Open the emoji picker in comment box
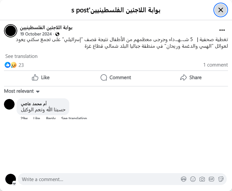The height and width of the screenshot is (191, 232). pyautogui.click(x=193, y=179)
